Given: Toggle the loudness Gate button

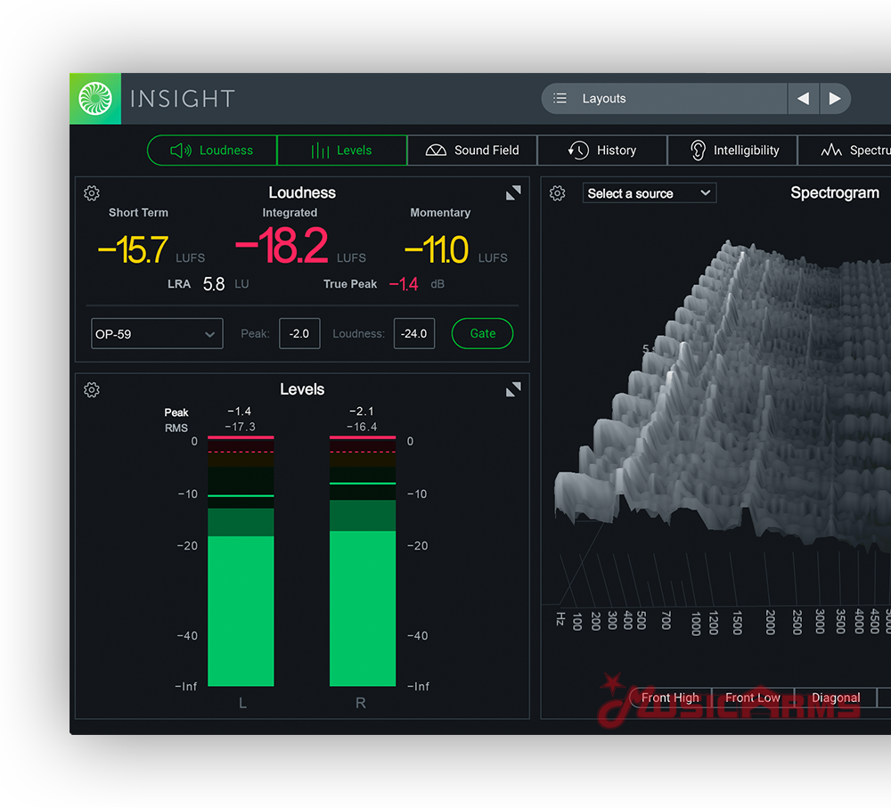Looking at the screenshot, I should [x=482, y=333].
